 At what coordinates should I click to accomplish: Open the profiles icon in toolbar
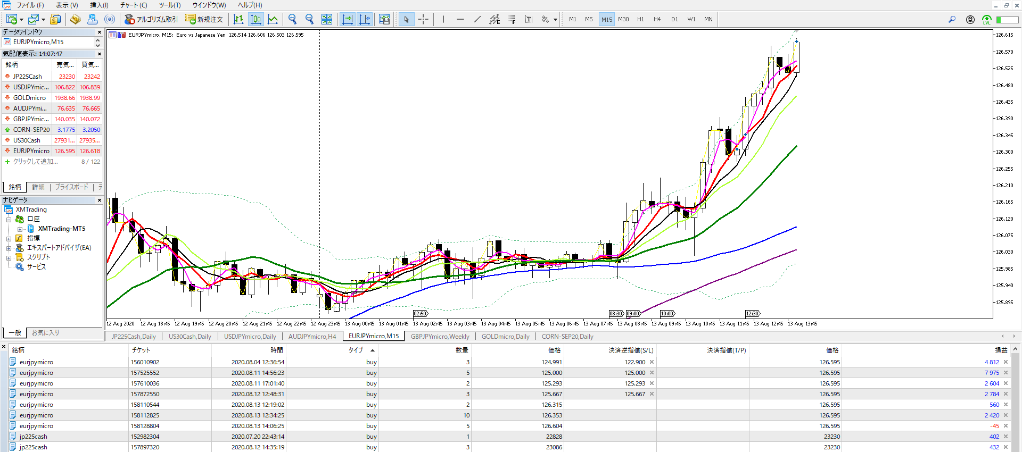(33, 19)
